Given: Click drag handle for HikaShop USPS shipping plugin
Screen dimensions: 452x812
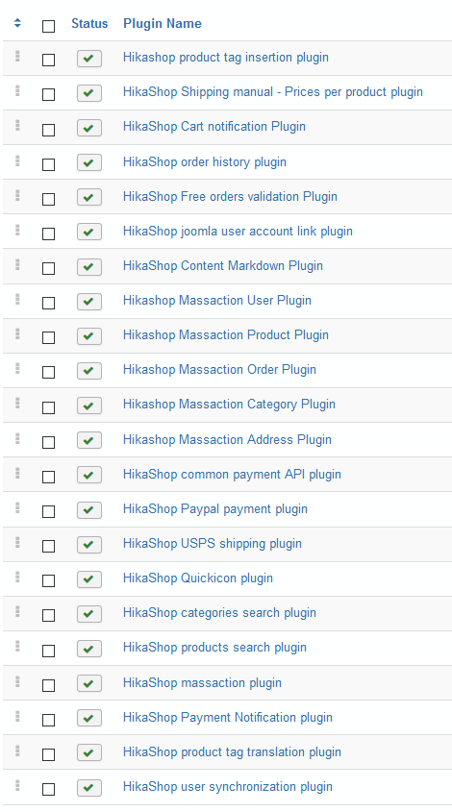Looking at the screenshot, I should [x=17, y=542].
